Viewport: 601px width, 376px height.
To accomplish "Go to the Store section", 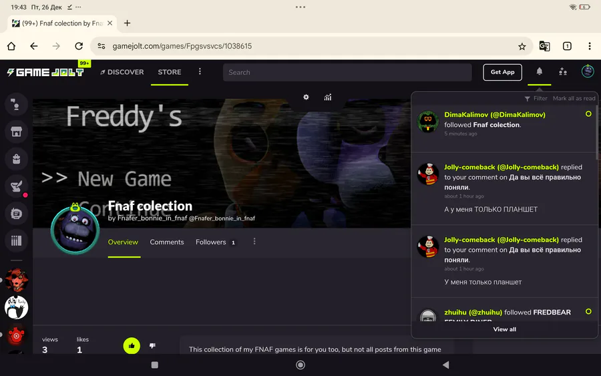I will click(x=170, y=72).
